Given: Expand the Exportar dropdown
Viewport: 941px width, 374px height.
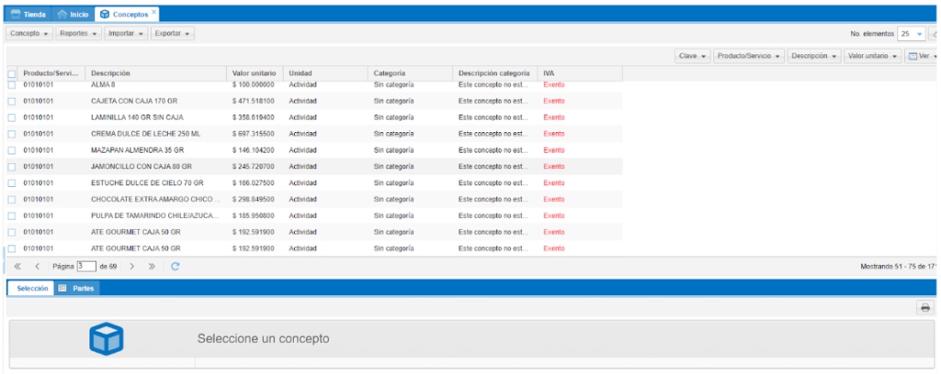Looking at the screenshot, I should [173, 34].
